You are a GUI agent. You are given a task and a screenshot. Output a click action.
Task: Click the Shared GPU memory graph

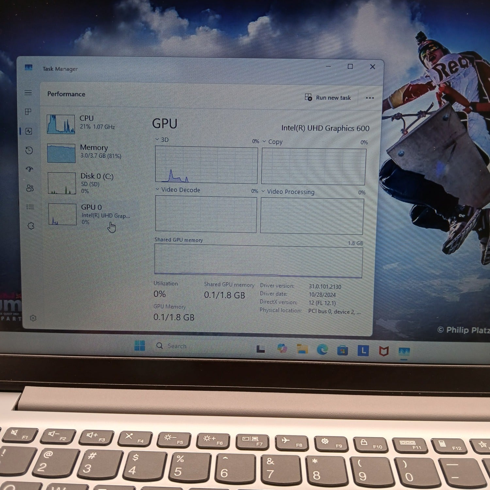(258, 261)
